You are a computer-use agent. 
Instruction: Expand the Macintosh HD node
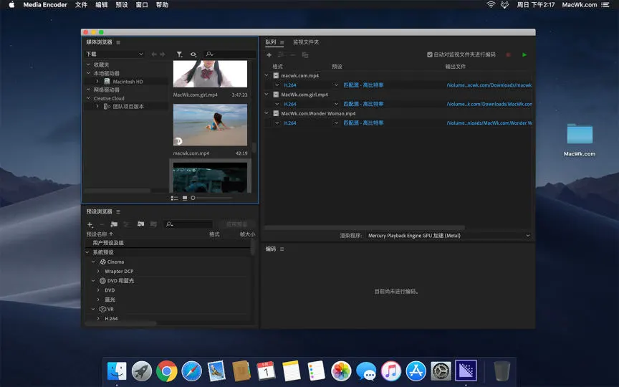pos(97,82)
